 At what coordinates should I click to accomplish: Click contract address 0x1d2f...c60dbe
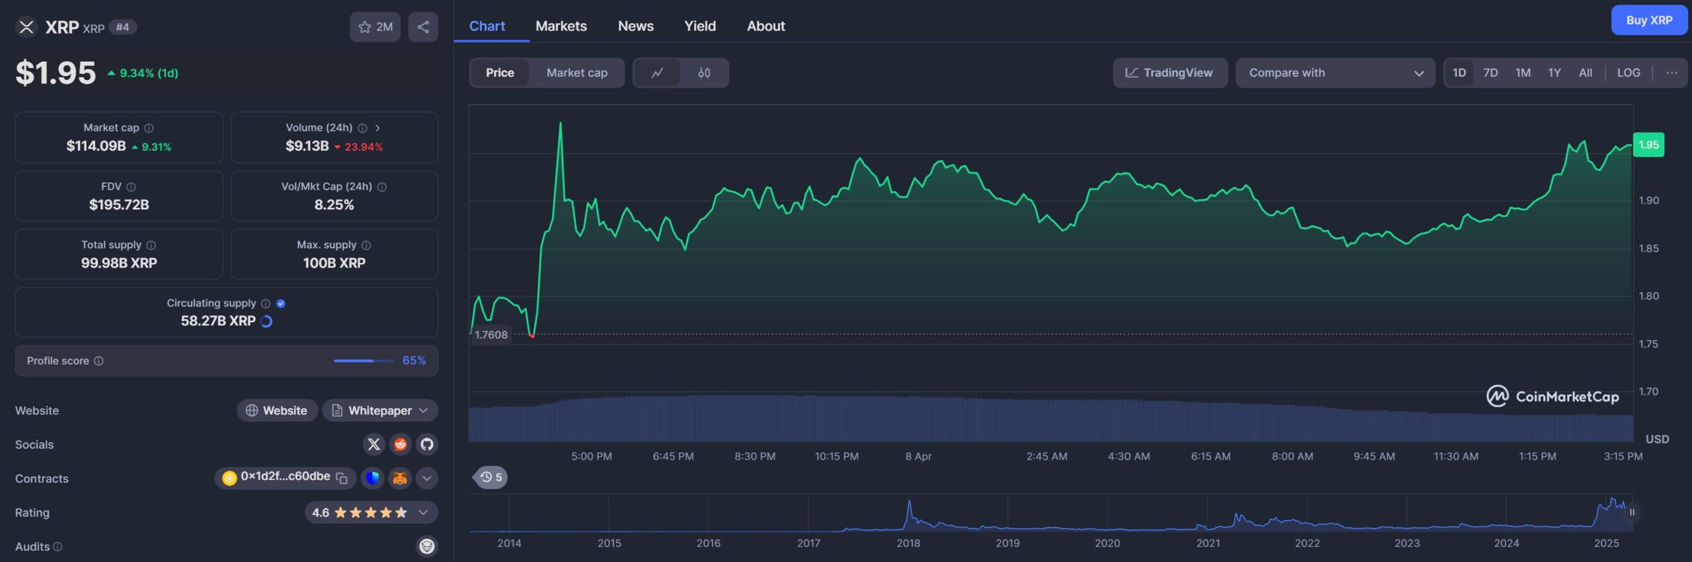(x=285, y=477)
